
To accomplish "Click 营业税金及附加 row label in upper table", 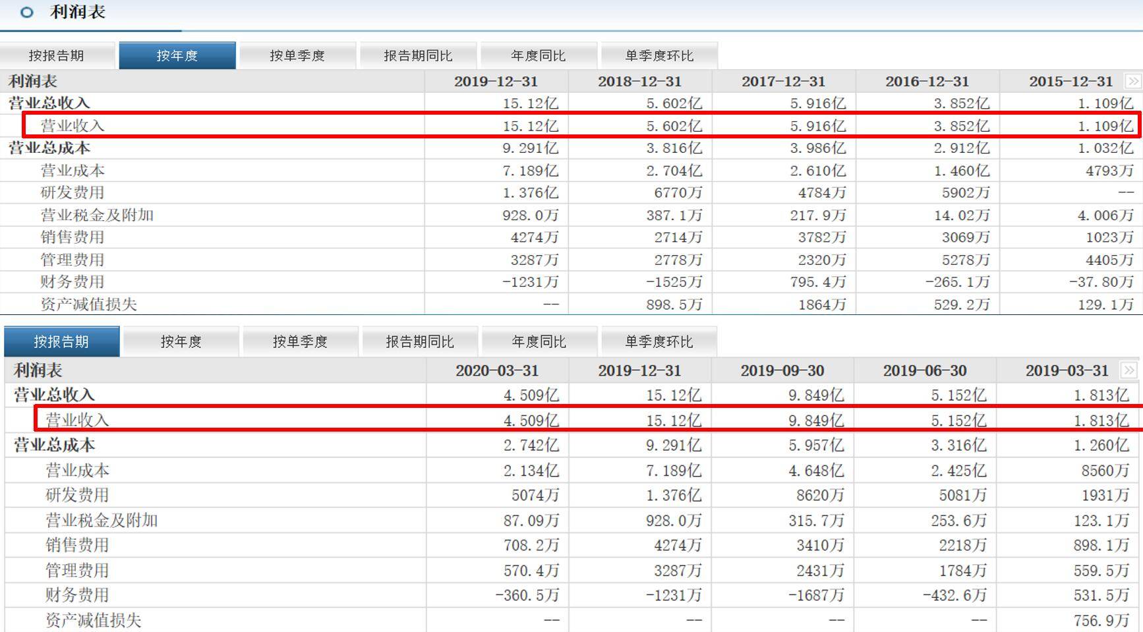I will click(97, 215).
